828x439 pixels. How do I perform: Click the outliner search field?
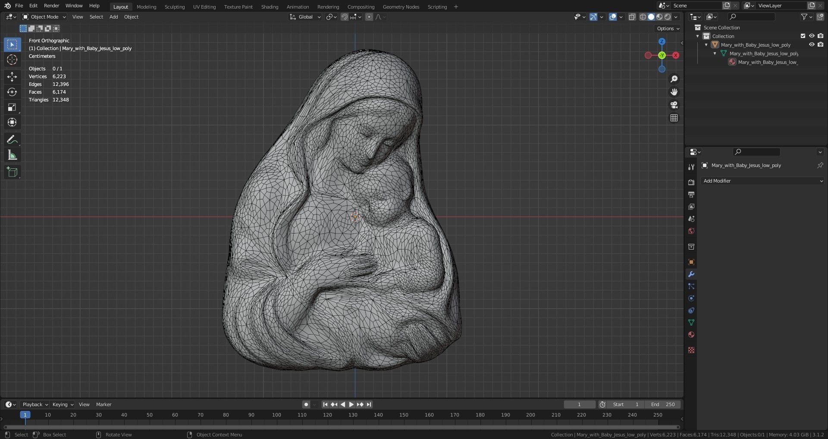(x=752, y=17)
